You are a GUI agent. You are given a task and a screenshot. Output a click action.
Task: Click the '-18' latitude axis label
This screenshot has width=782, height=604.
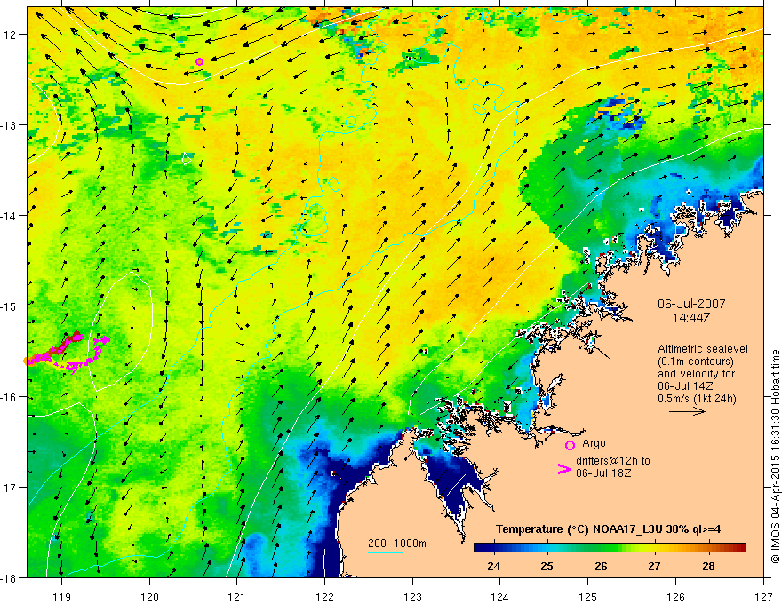[10, 577]
